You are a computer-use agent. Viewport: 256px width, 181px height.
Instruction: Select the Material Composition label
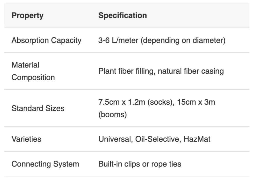coord(33,71)
